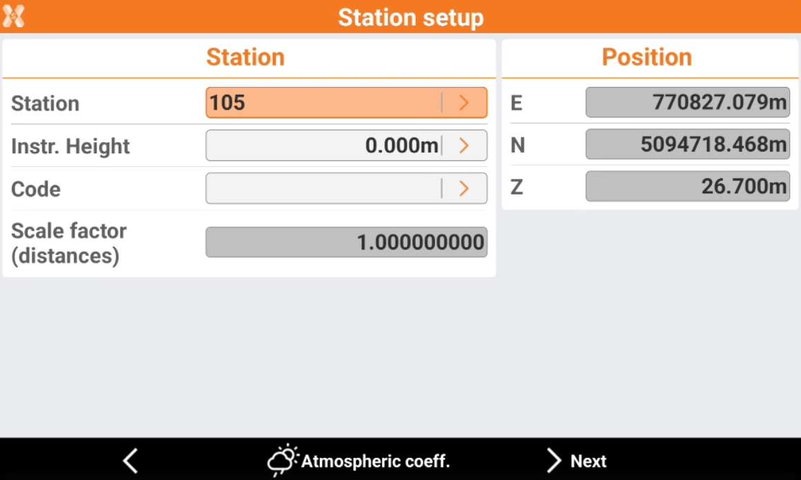
Task: Edit the Instr. Height value 0.000m
Action: (x=323, y=146)
